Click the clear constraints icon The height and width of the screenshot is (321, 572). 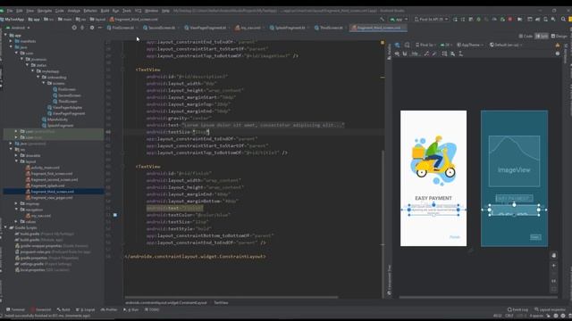426,53
